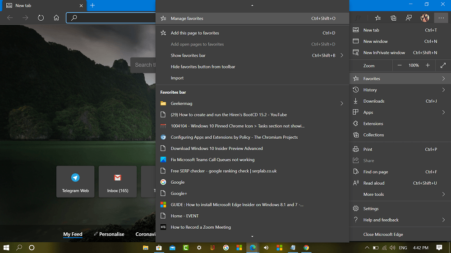Click the browser forward arrow
This screenshot has width=451, height=253.
pyautogui.click(x=25, y=18)
